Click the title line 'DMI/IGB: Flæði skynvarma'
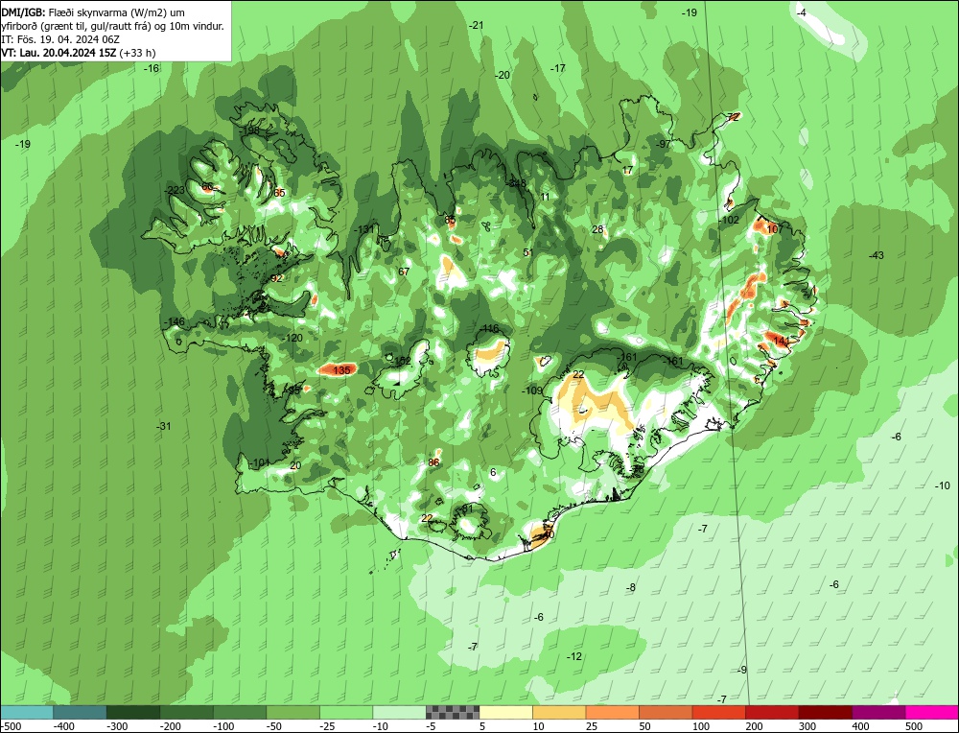This screenshot has width=959, height=733. tap(93, 12)
